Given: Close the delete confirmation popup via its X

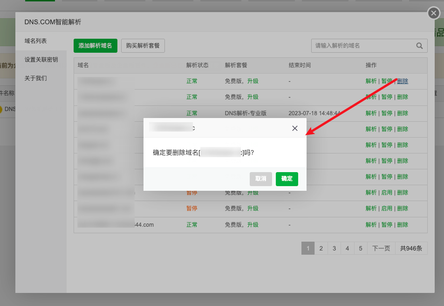Looking at the screenshot, I should click(294, 128).
